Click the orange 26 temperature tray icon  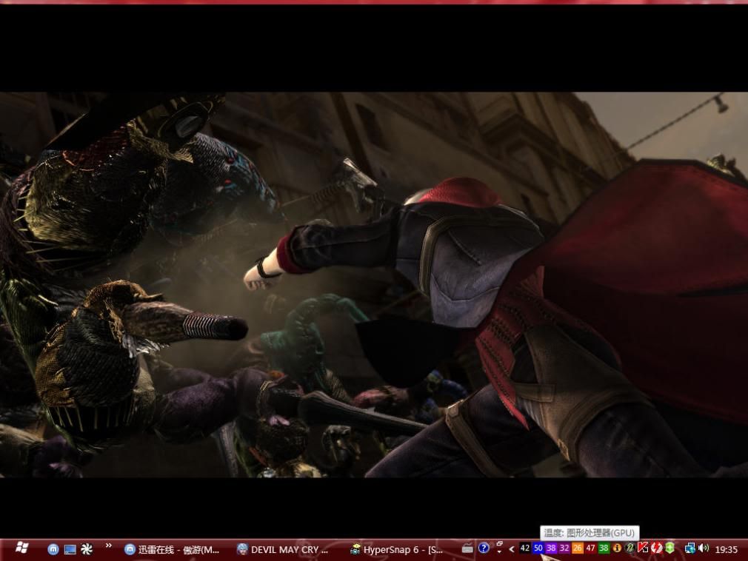tap(577, 548)
